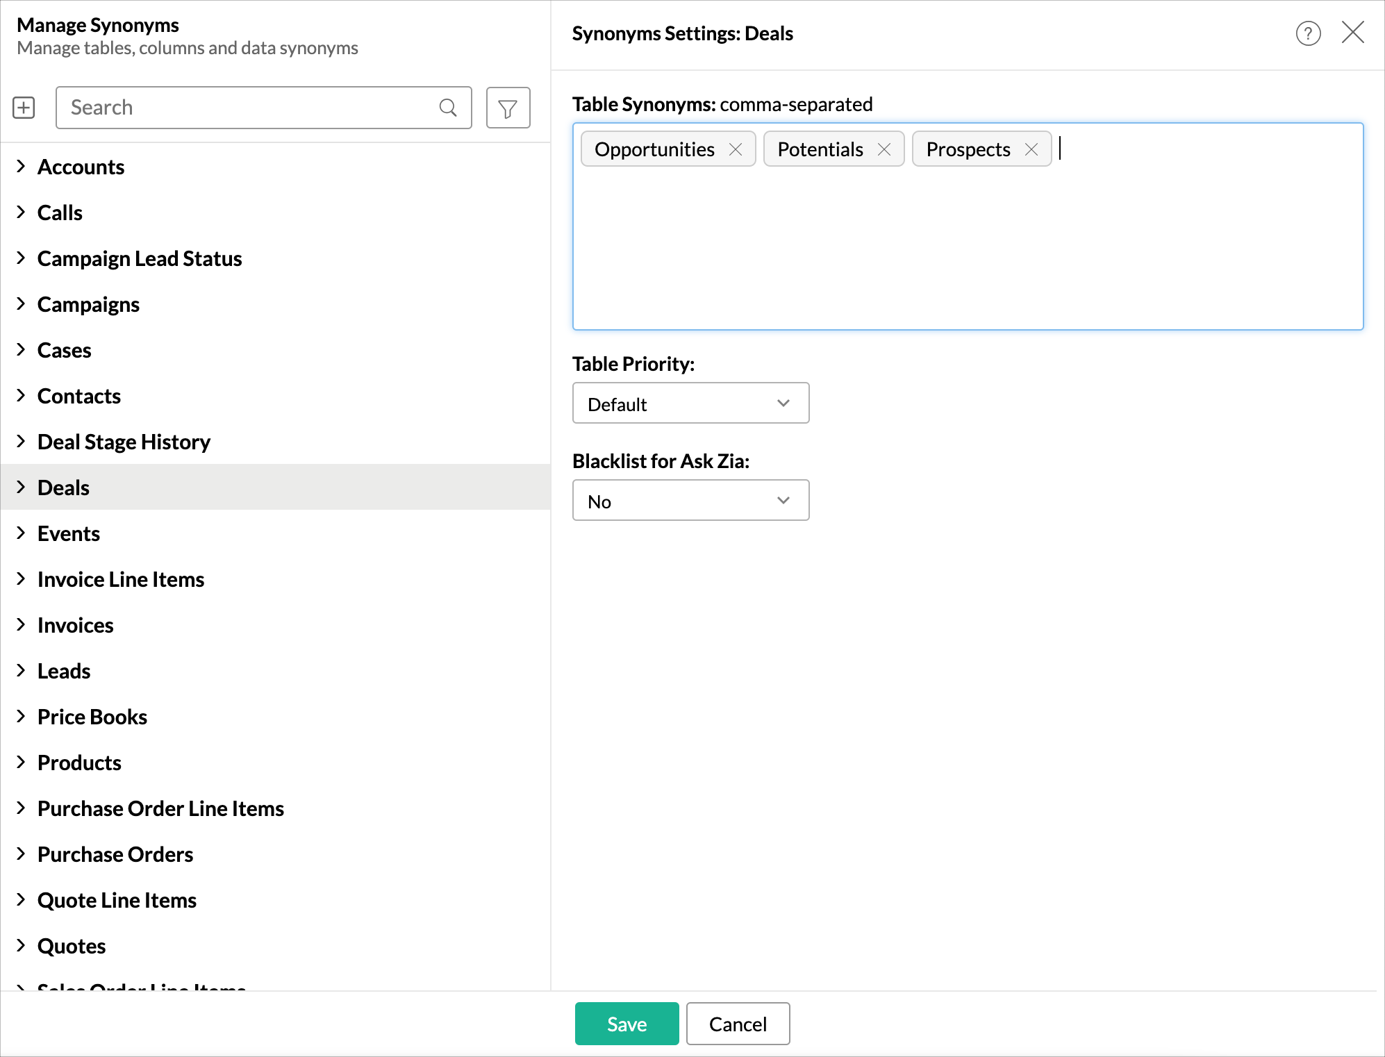Remove the Potentials synonym tag
The image size is (1385, 1057).
point(885,149)
